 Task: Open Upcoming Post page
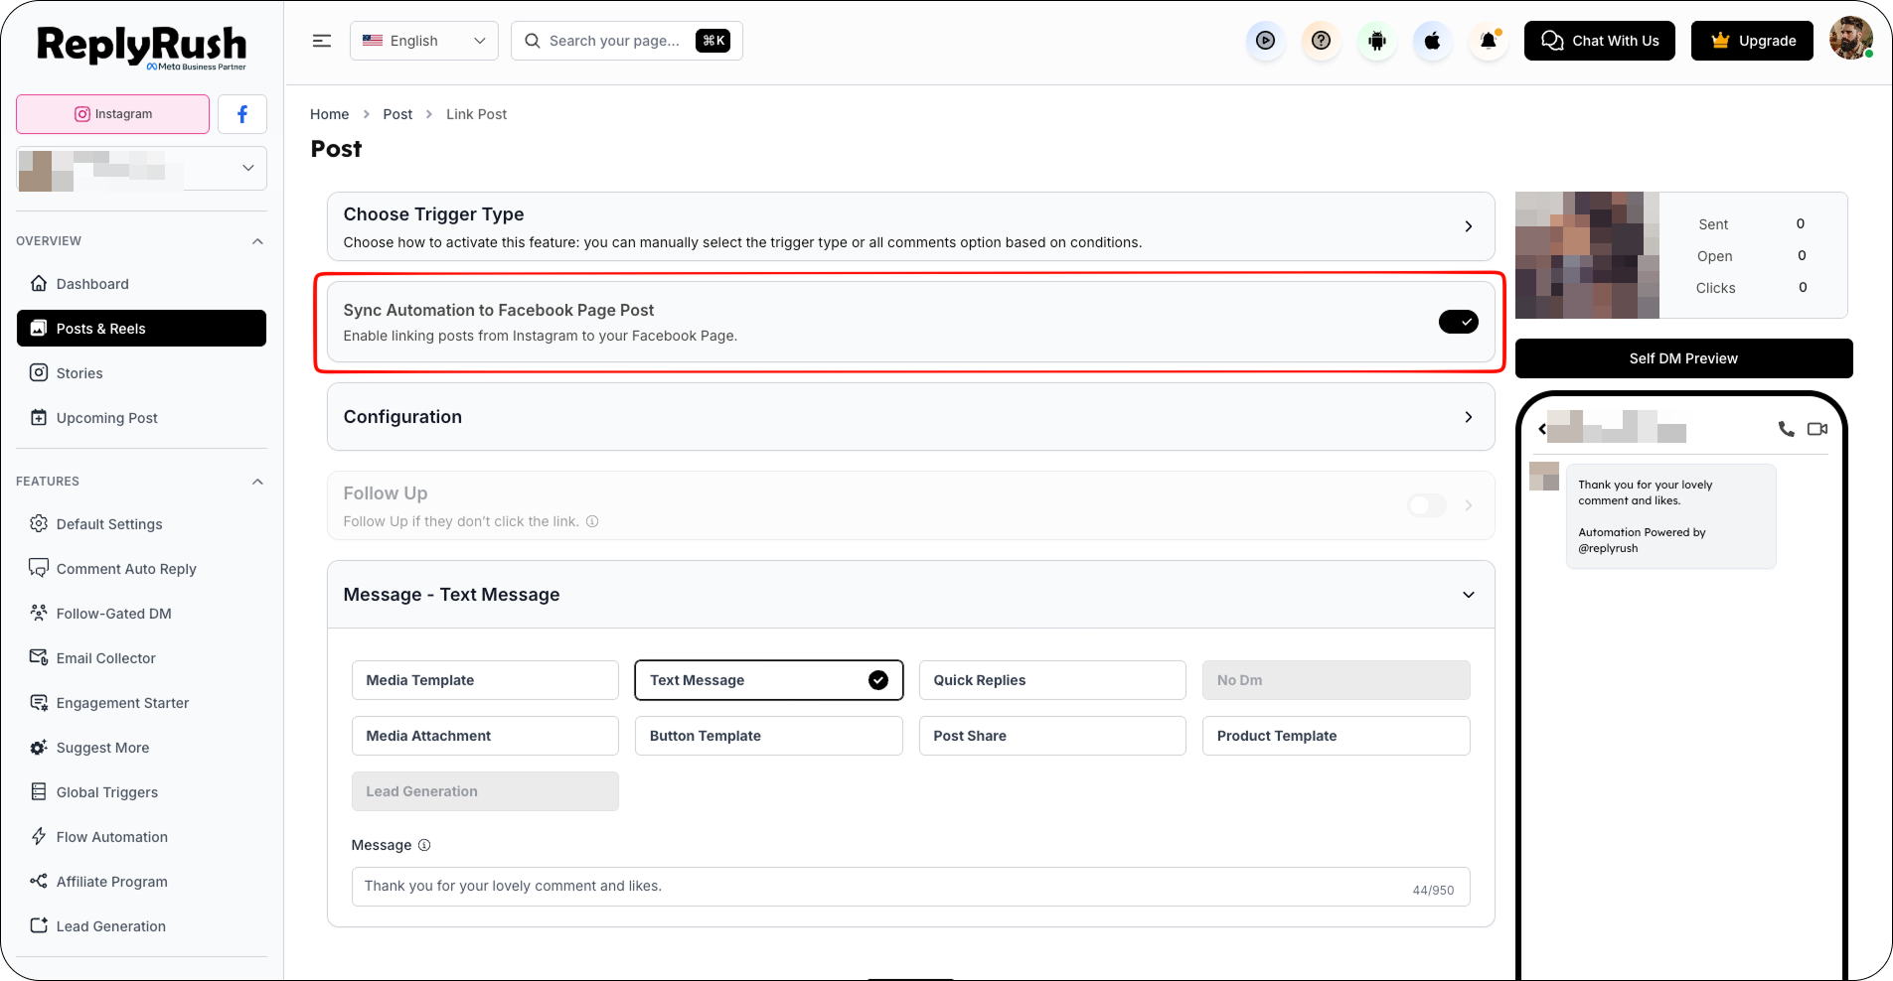click(x=141, y=418)
